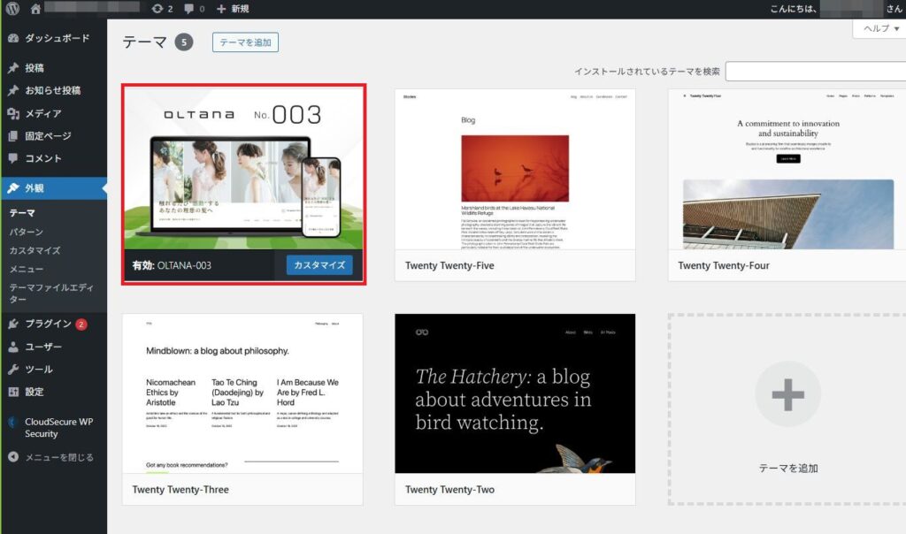The width and height of the screenshot is (906, 534).
Task: Open テーマ submenu item
Action: click(22, 213)
